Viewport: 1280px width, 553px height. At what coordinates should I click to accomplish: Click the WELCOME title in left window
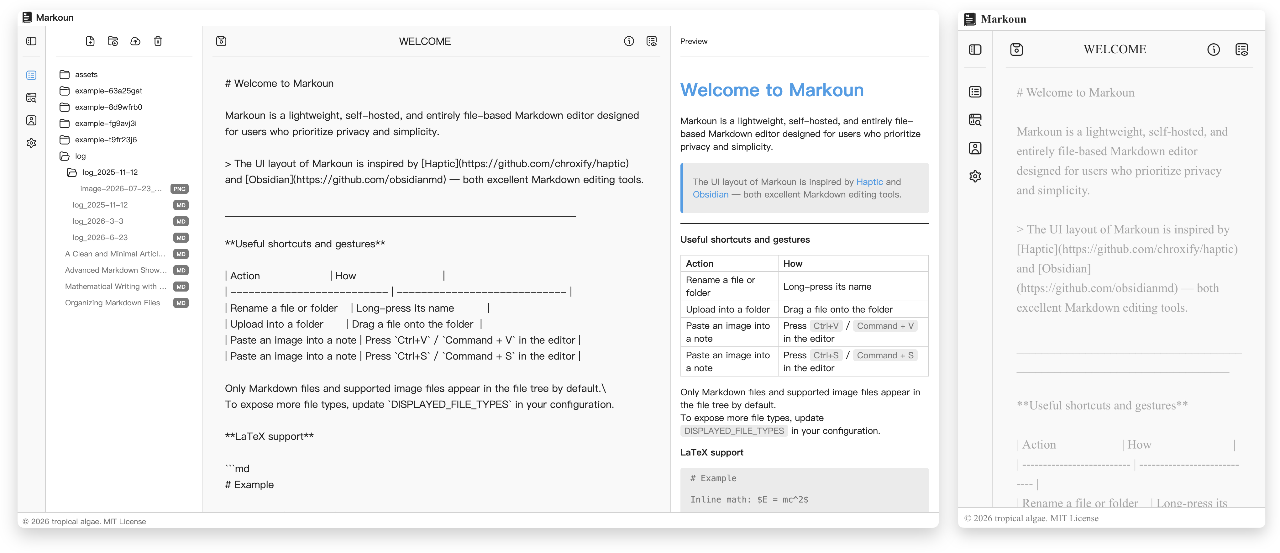pyautogui.click(x=425, y=41)
